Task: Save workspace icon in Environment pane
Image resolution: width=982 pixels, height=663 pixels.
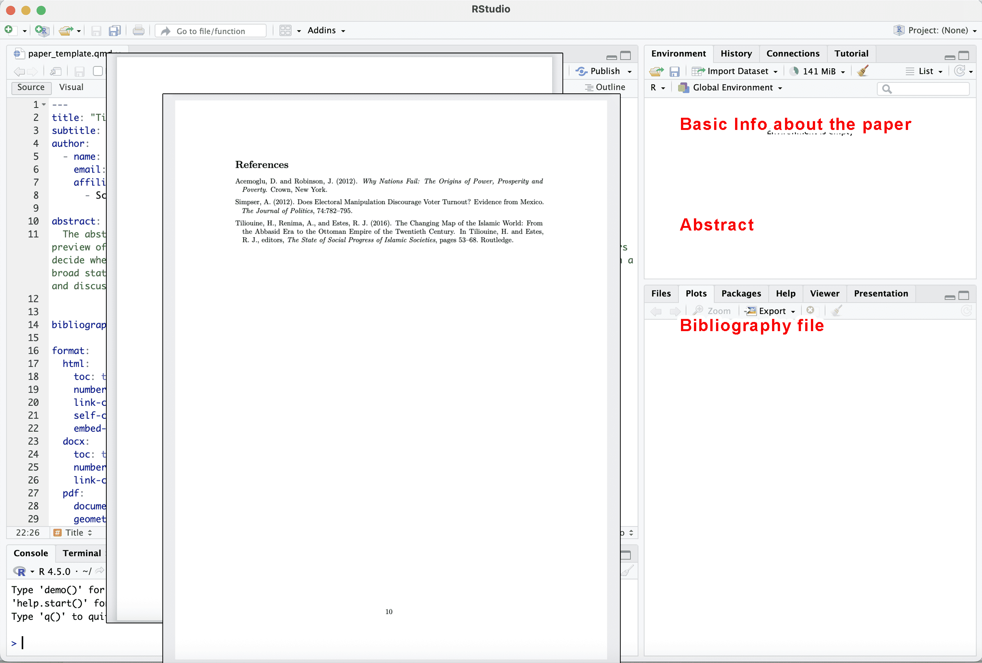Action: click(x=674, y=71)
